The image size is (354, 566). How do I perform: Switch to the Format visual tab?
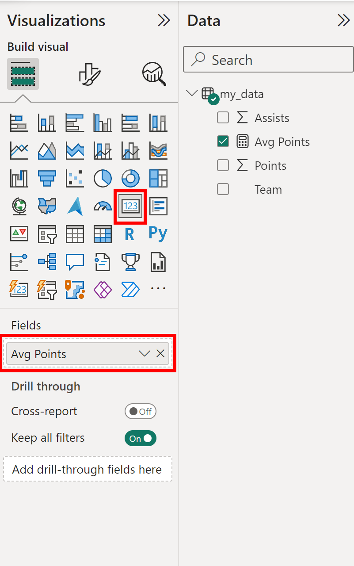coord(90,74)
